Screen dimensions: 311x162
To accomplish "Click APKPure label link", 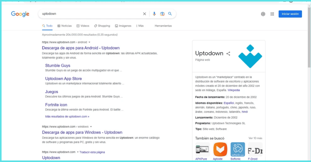I will coord(201,159).
